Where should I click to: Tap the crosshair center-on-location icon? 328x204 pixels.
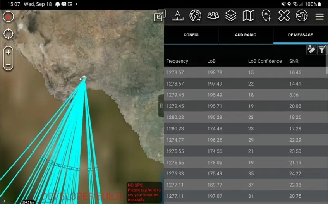(8, 34)
